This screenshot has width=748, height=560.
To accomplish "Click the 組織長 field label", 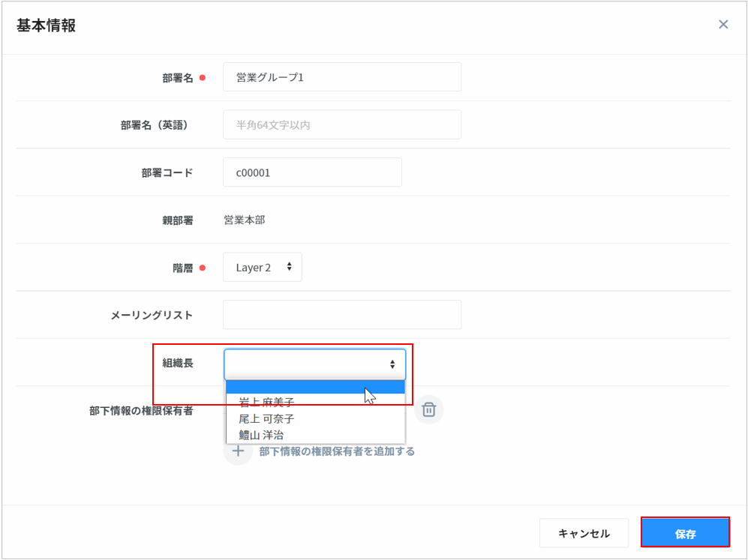I will pyautogui.click(x=178, y=363).
